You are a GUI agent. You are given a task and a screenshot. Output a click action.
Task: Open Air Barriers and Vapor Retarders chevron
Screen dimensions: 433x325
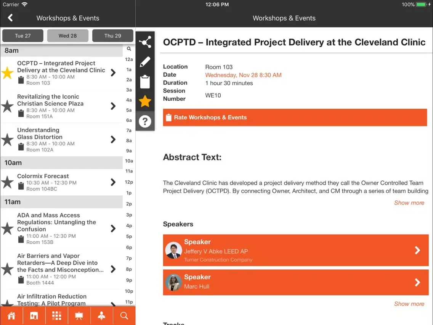tap(113, 269)
